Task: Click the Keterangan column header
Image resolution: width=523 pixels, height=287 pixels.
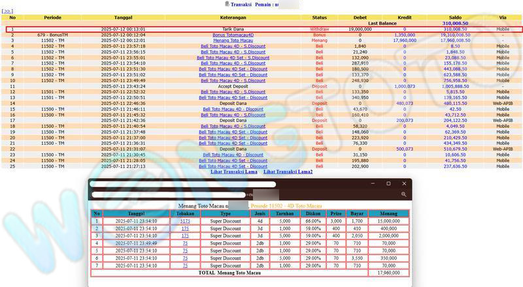Action: pyautogui.click(x=233, y=17)
